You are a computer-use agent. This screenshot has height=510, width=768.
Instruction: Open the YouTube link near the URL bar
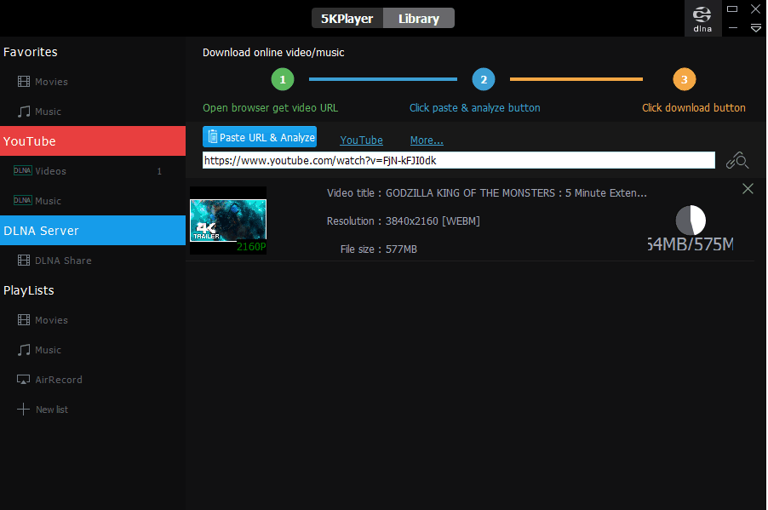pyautogui.click(x=362, y=140)
